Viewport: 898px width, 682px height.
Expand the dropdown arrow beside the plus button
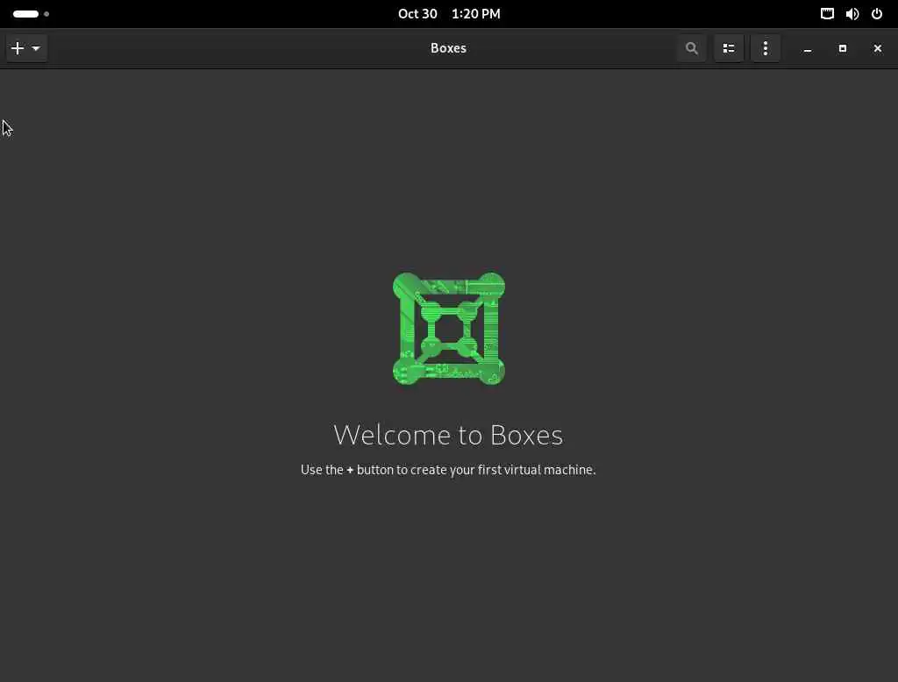[x=36, y=49]
